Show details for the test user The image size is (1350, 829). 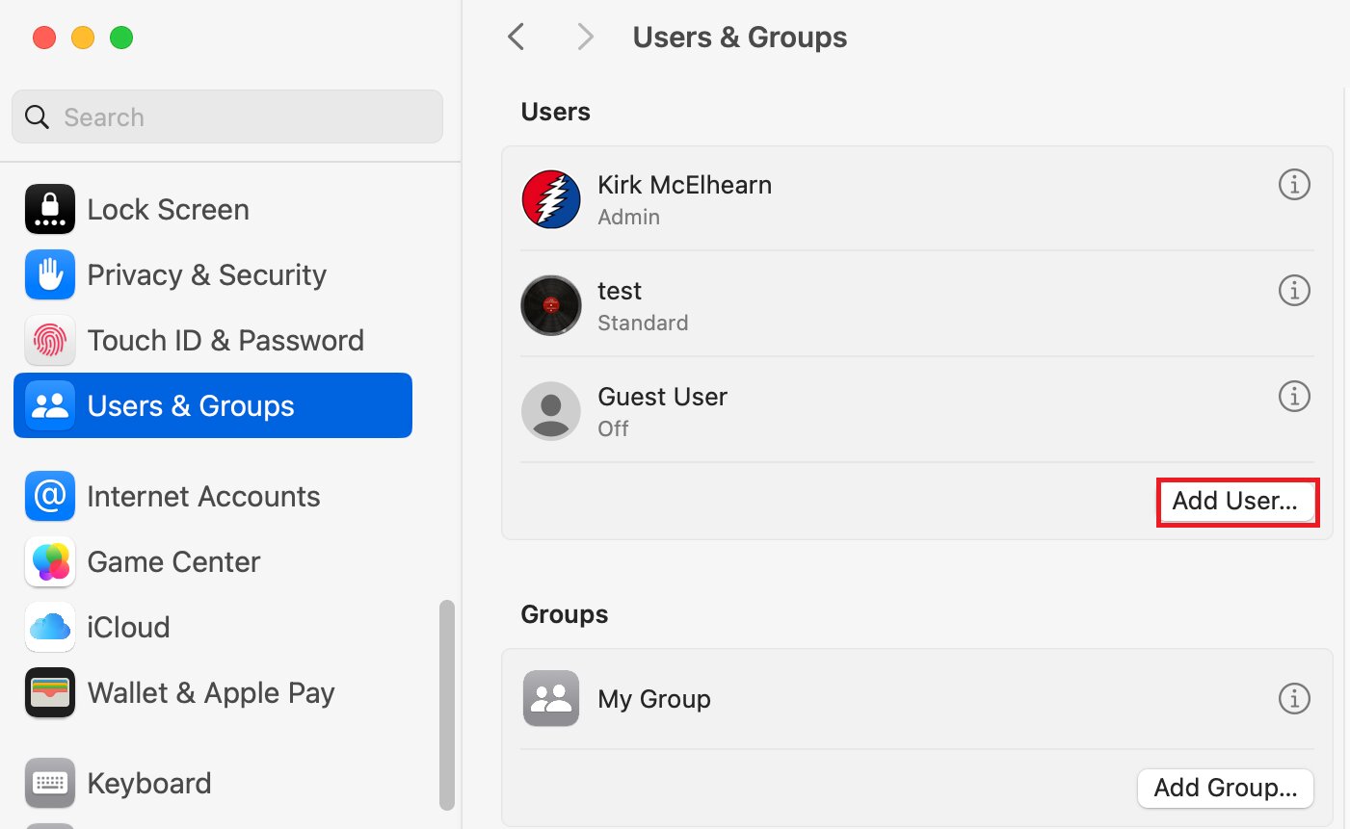point(1294,290)
